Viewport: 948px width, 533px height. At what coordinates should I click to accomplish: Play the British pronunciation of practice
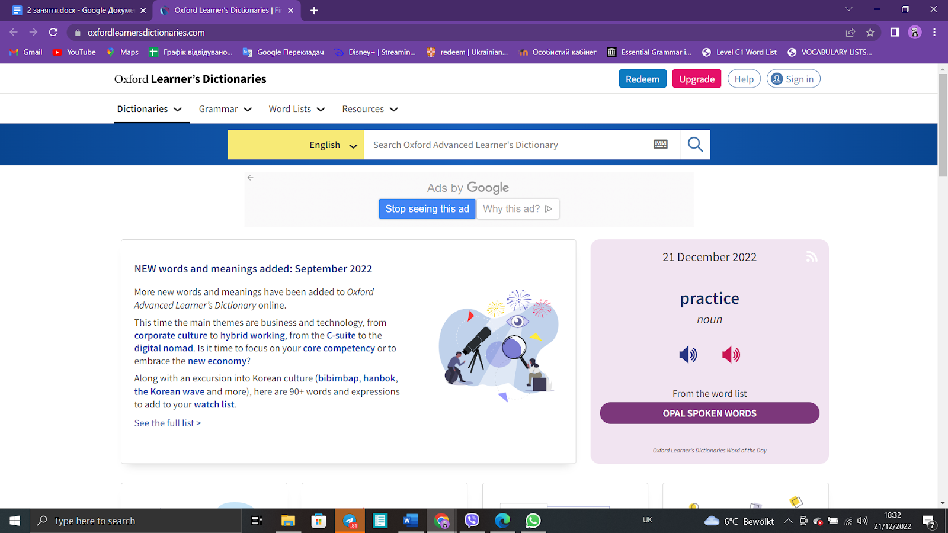(x=688, y=355)
